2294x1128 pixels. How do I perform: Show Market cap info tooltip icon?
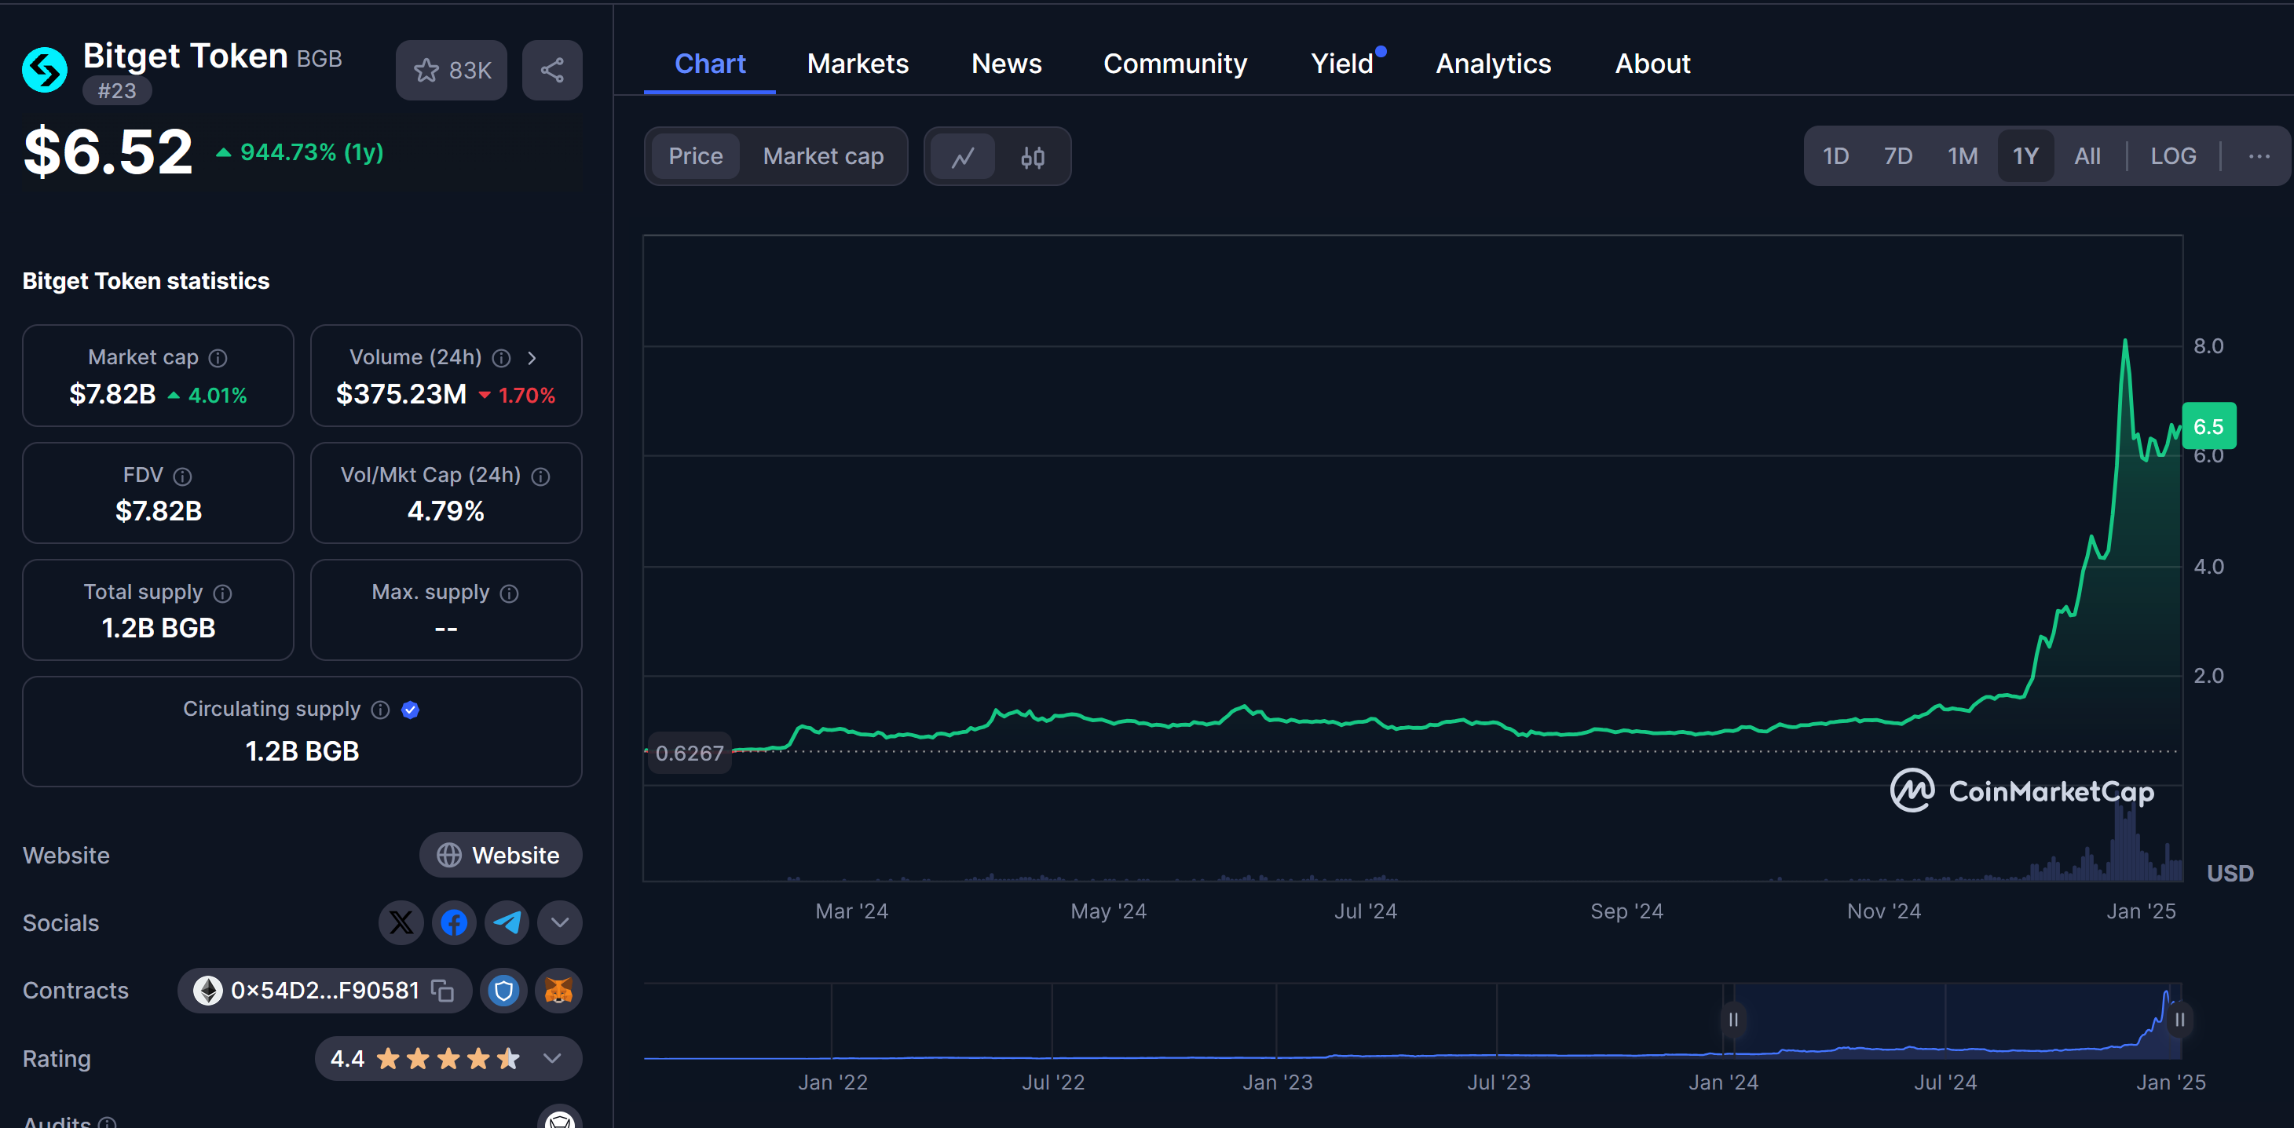tap(218, 358)
